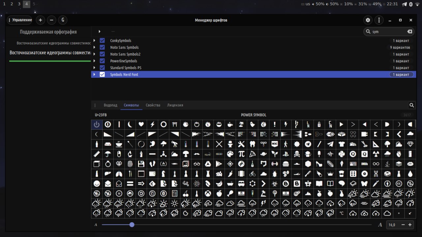This screenshot has height=237, width=422.
Task: Pick the biohazard glyph
Action: (x=274, y=184)
